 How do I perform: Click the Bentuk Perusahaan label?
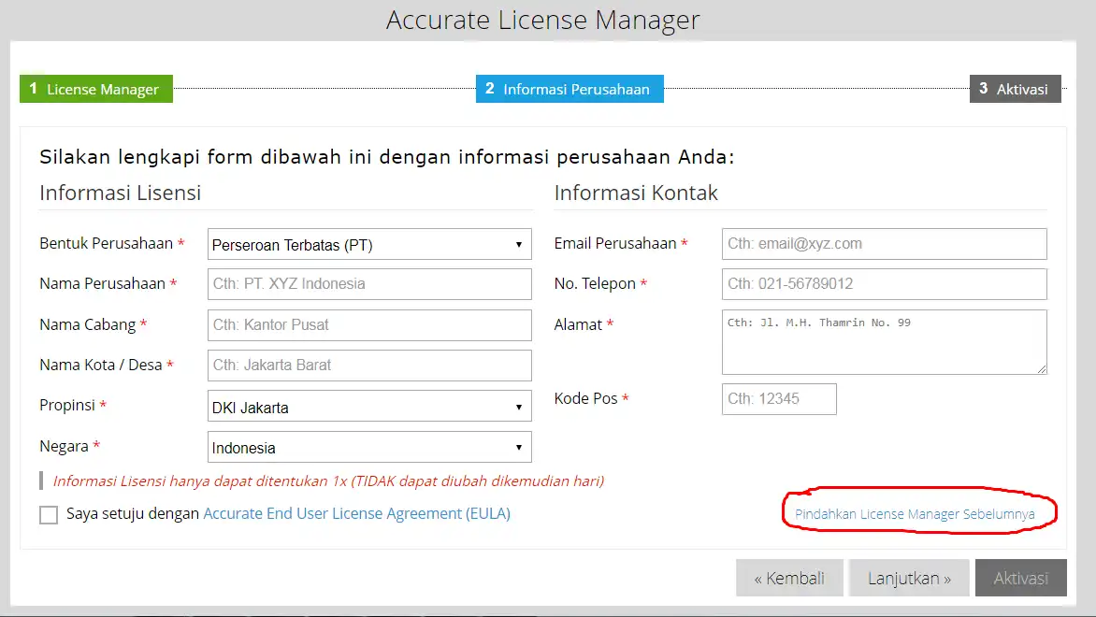(107, 243)
